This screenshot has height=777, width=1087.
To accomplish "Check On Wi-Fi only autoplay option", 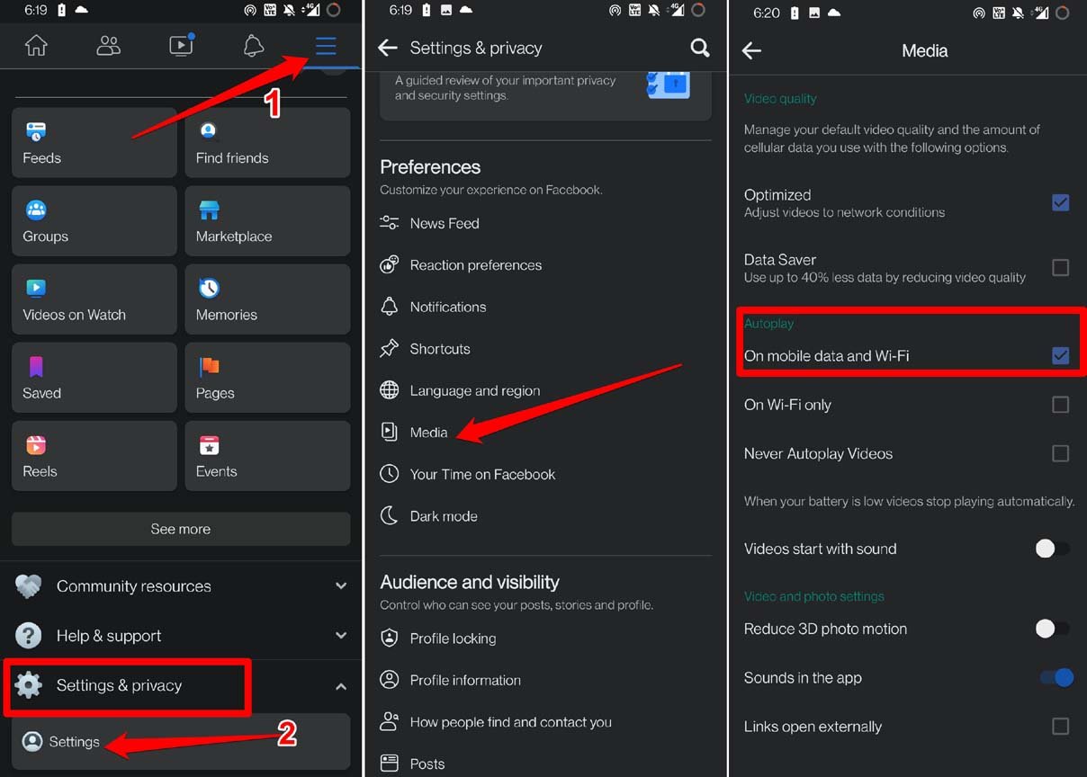I will (x=1060, y=405).
